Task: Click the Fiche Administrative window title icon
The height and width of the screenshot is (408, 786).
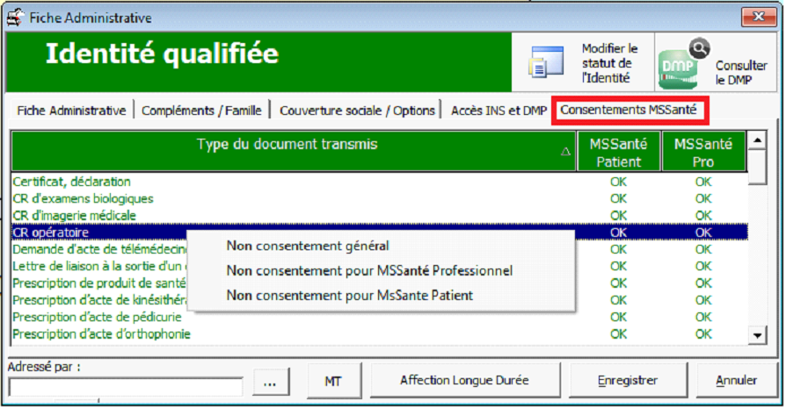Action: (x=15, y=18)
